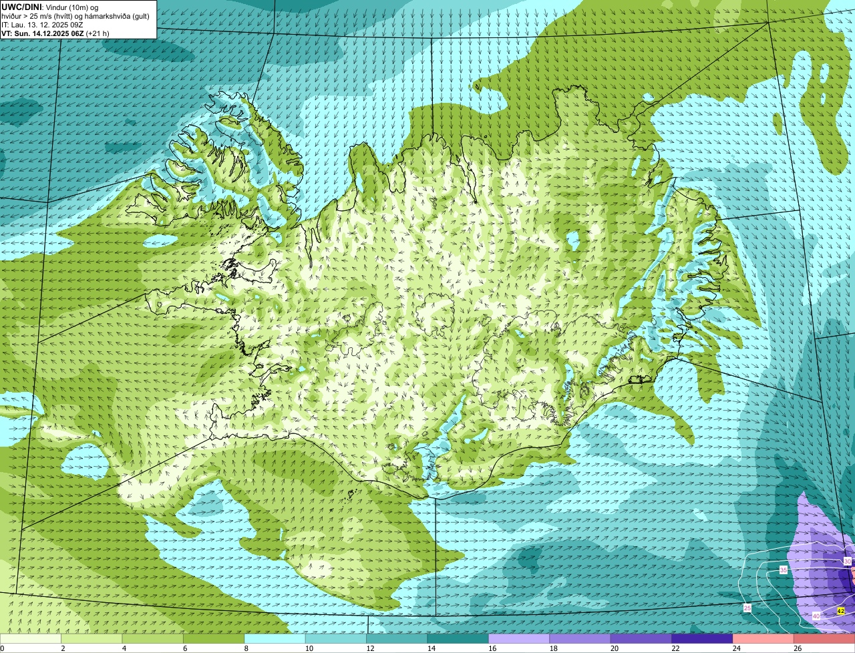Click the legend tick label "26"

(798, 648)
